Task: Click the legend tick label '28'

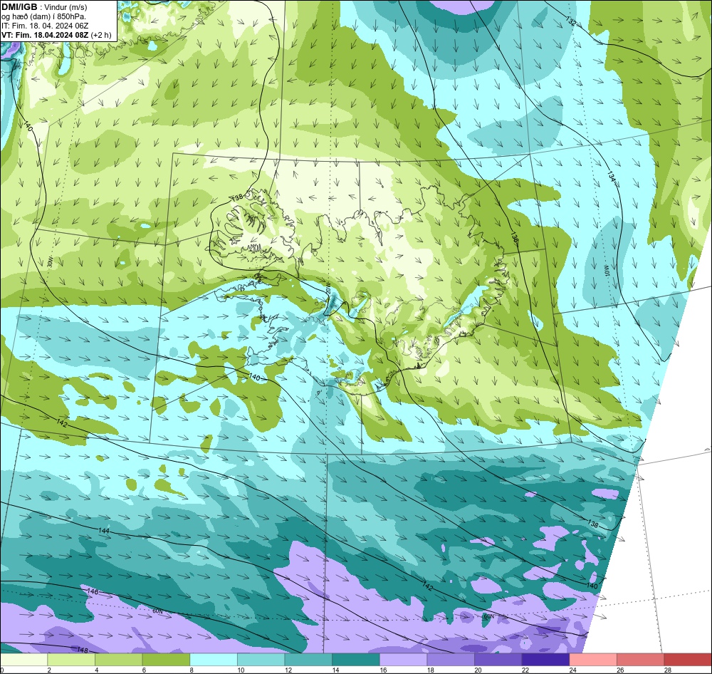Action: [668, 670]
